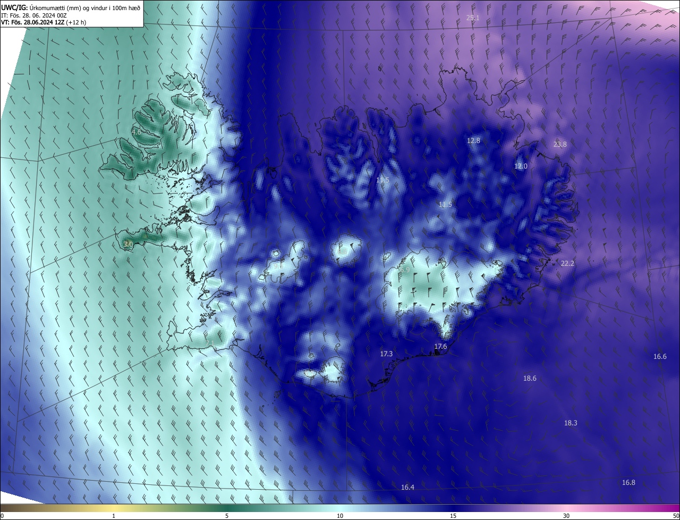Click the 4.6 value in the Westfjords
The width and height of the screenshot is (680, 520).
[136, 132]
